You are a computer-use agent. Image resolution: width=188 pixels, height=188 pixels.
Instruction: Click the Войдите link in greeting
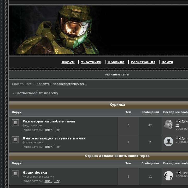click(43, 84)
